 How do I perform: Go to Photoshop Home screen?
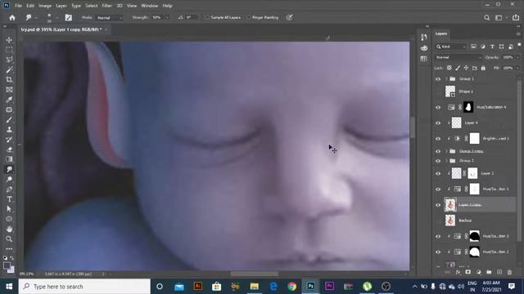point(12,18)
